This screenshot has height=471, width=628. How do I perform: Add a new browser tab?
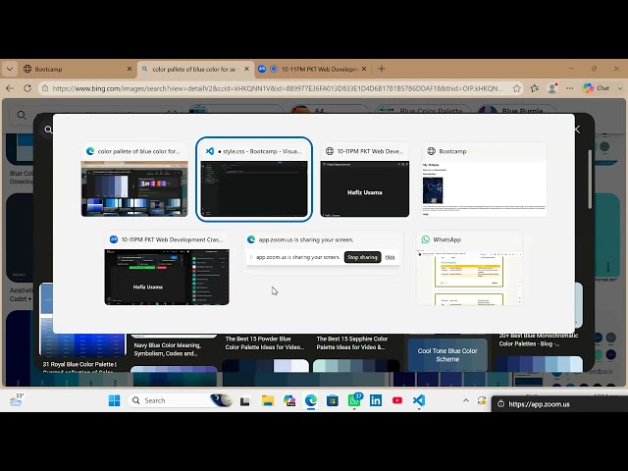tap(382, 69)
